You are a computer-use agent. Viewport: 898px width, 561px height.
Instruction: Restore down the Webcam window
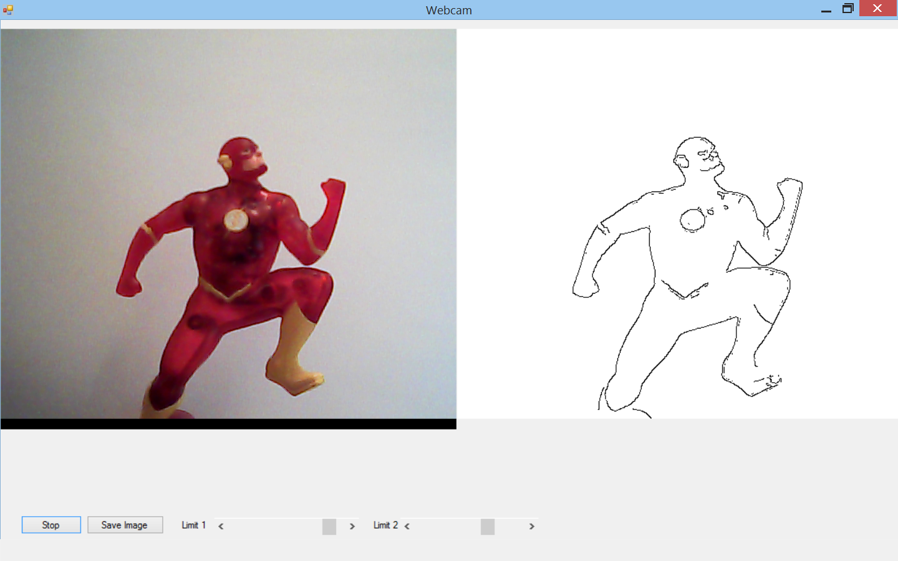pyautogui.click(x=847, y=9)
